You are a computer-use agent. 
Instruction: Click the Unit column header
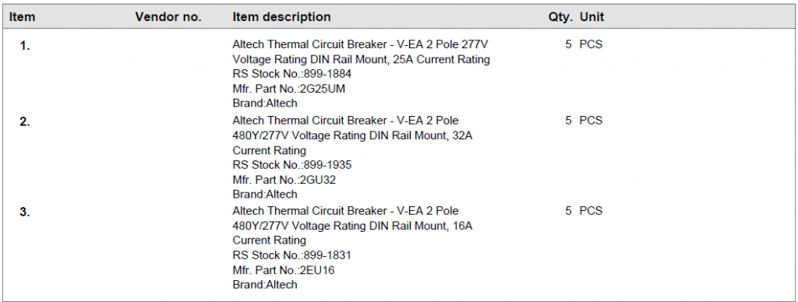pyautogui.click(x=592, y=17)
